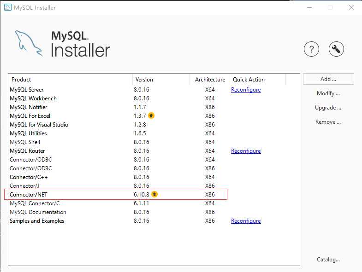Reconfigure MySQL Router link
This screenshot has height=272, width=362.
[x=246, y=151]
